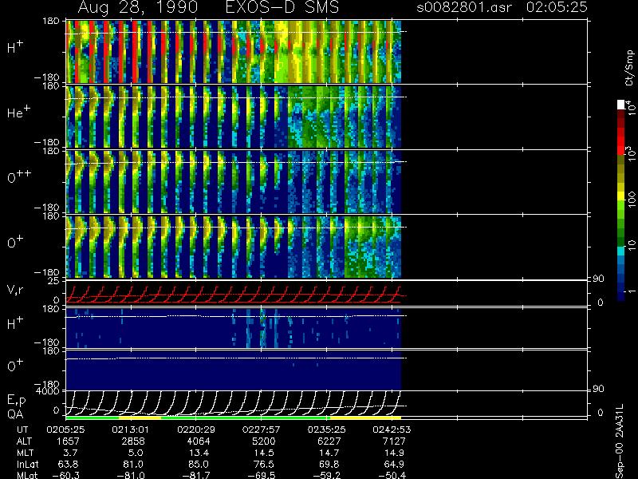Click the MLT value '3.7'
This screenshot has width=638, height=479.
(x=71, y=453)
